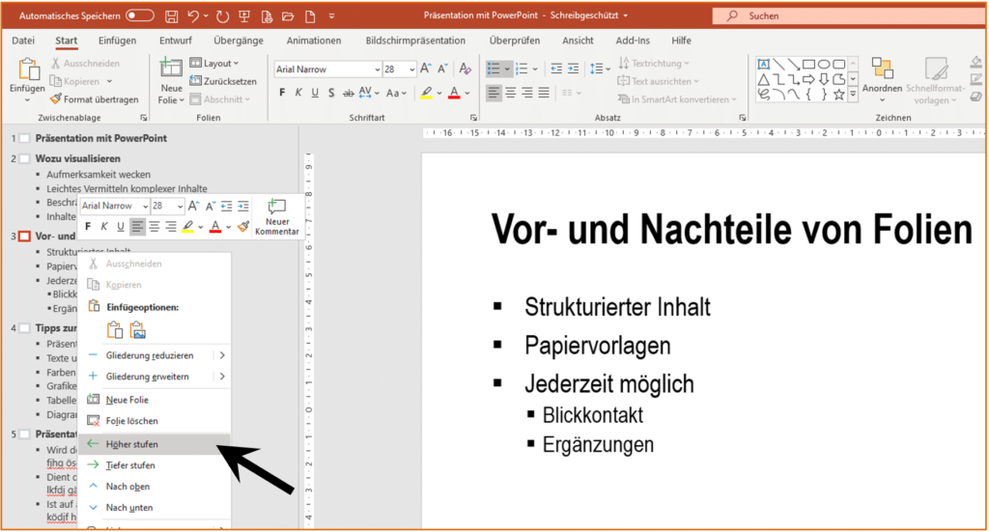Toggle text shadow S in the ribbon

(x=331, y=93)
